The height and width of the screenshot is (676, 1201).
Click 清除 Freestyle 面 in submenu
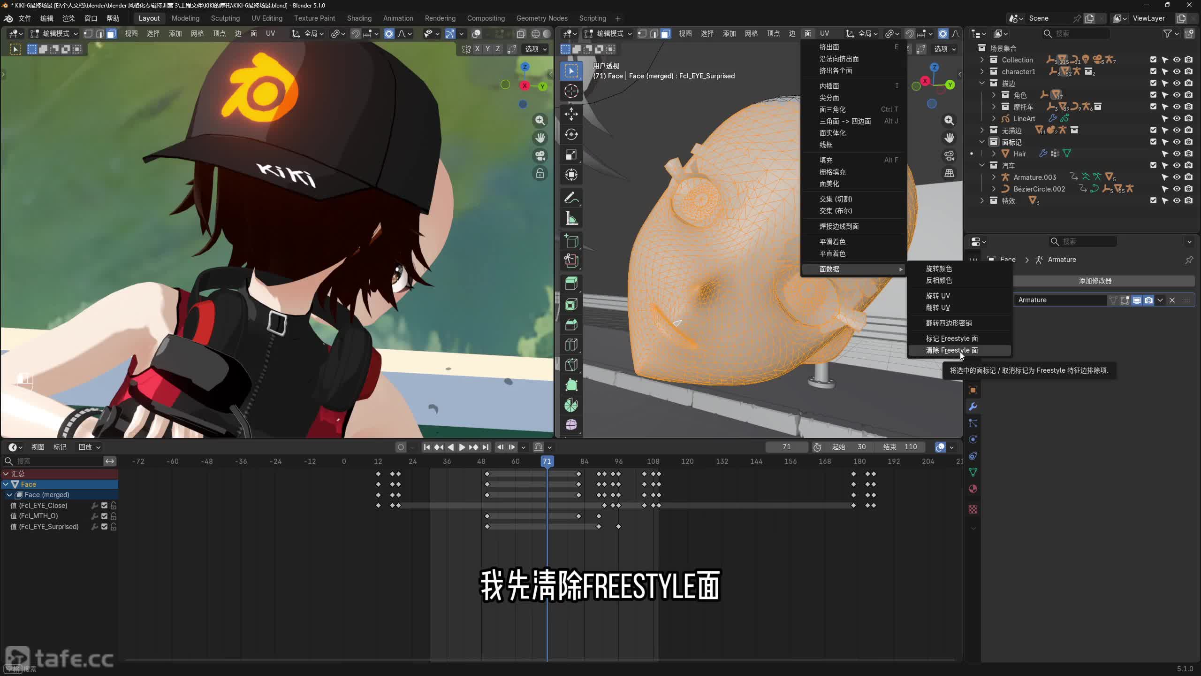[959, 351]
